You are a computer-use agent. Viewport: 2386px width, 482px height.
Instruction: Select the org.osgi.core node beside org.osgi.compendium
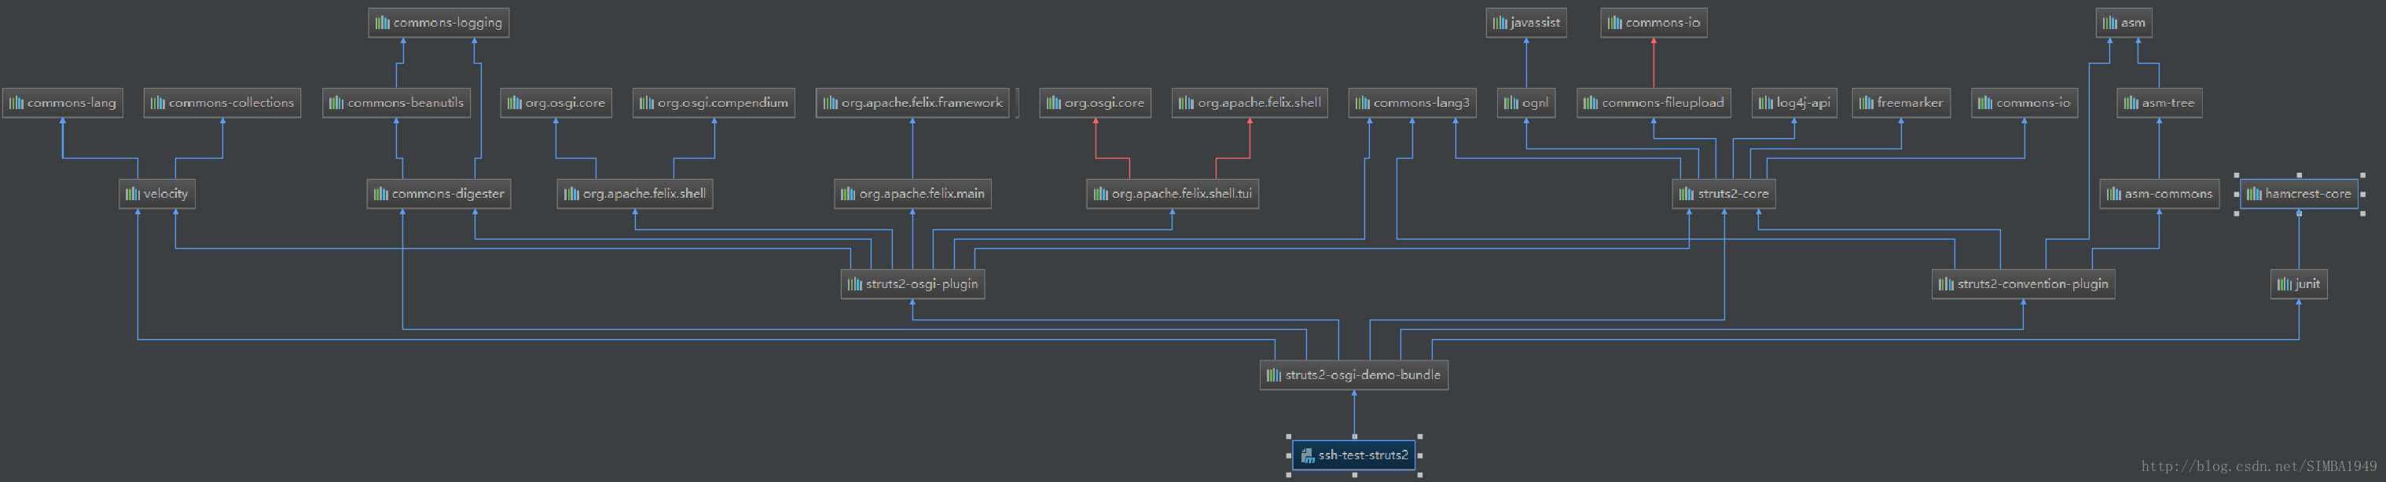point(556,103)
